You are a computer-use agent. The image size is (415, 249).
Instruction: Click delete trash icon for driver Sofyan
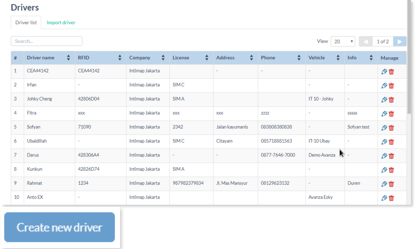click(391, 127)
